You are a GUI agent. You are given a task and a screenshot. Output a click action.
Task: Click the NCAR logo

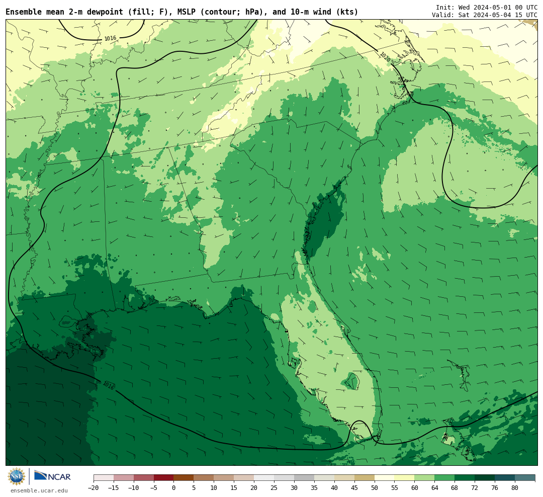tap(52, 476)
